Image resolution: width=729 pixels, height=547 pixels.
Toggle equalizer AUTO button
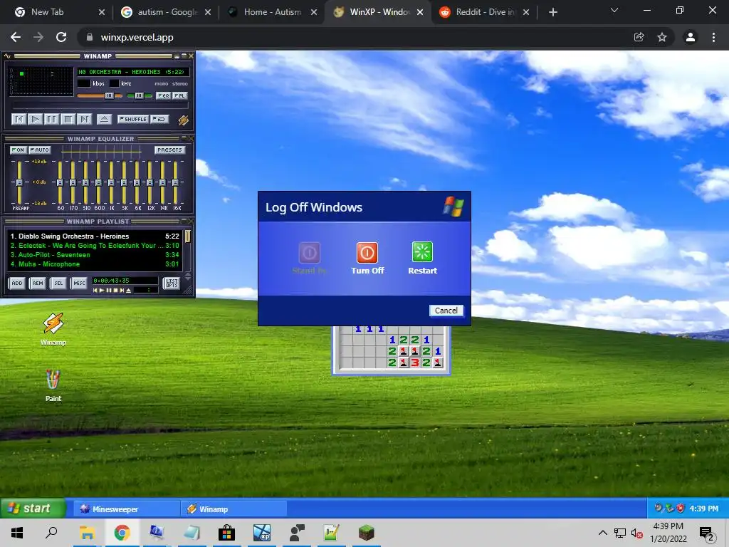click(x=40, y=150)
